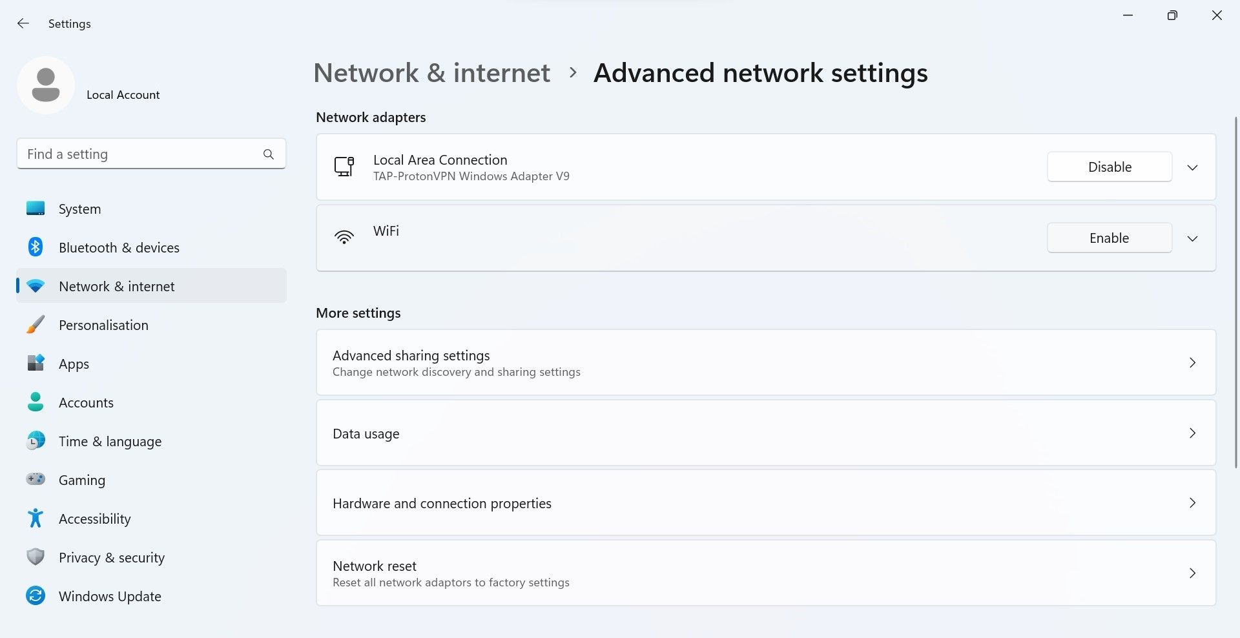Disable the Local Area Connection adapter
The image size is (1240, 638).
[x=1109, y=167]
